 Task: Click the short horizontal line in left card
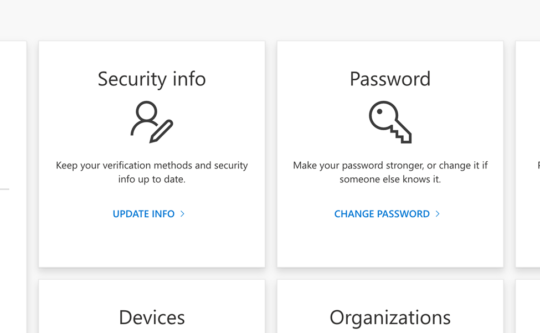4,189
